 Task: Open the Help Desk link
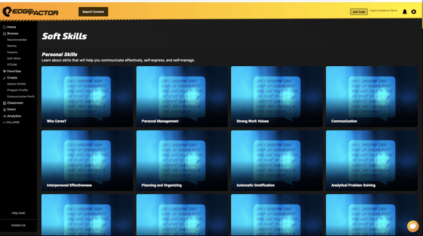18,213
